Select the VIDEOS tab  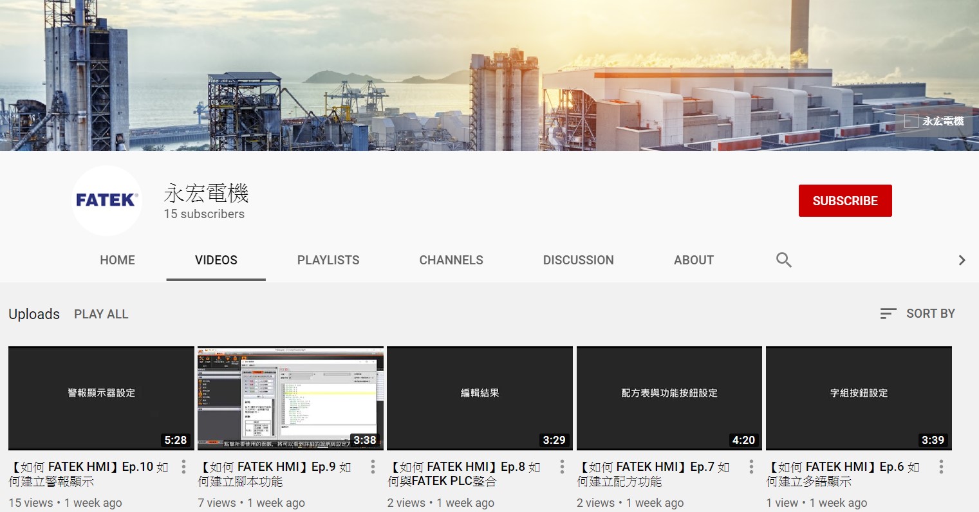click(216, 260)
